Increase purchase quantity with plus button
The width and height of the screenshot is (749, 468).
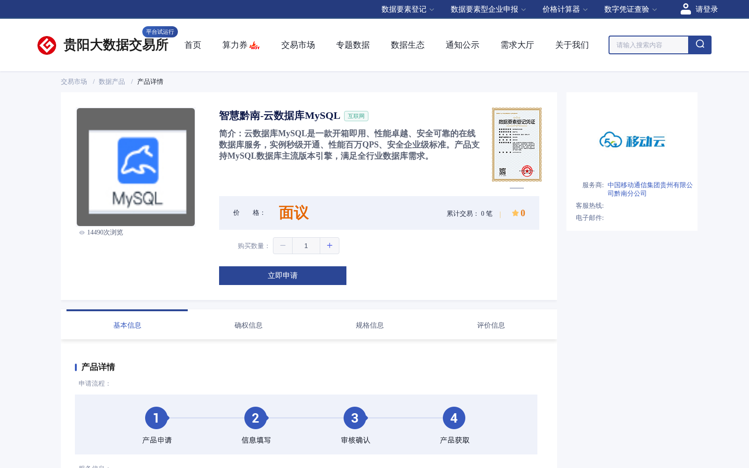pos(330,246)
